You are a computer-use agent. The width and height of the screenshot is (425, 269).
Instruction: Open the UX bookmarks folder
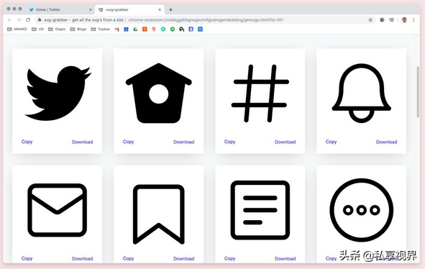click(37, 29)
